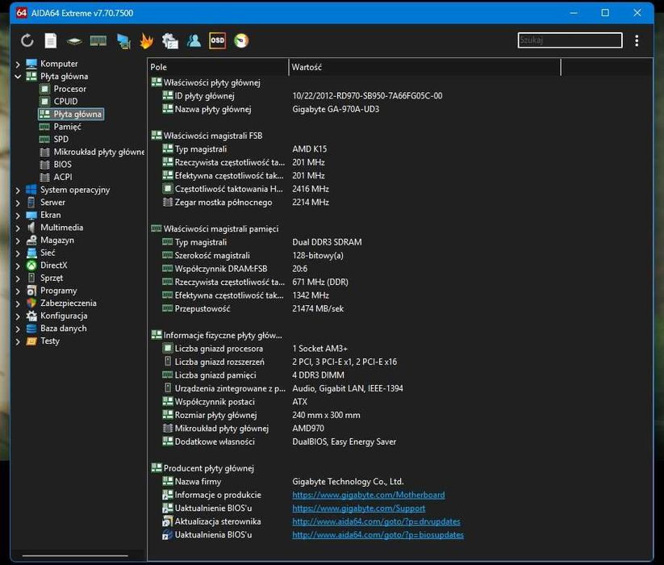664x565 pixels.
Task: Expand the DirectX tree node
Action: (x=18, y=266)
